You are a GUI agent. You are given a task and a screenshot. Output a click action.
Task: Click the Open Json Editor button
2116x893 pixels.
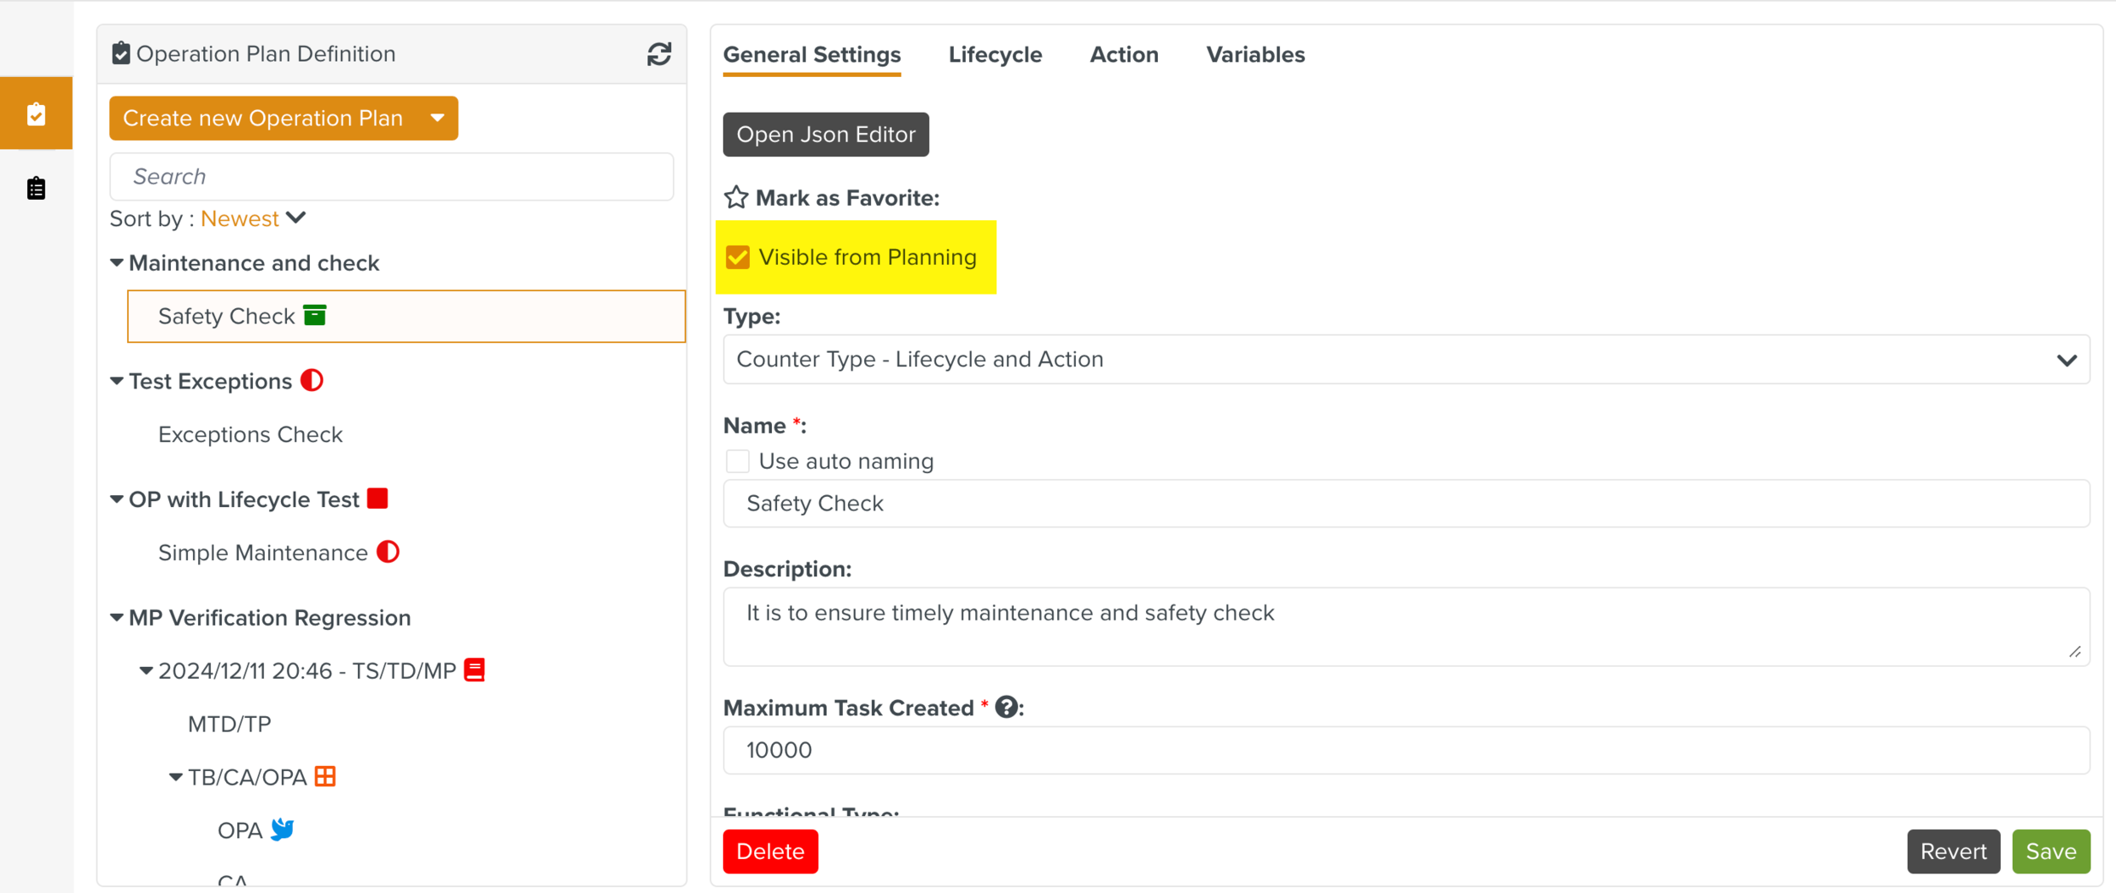tap(825, 135)
